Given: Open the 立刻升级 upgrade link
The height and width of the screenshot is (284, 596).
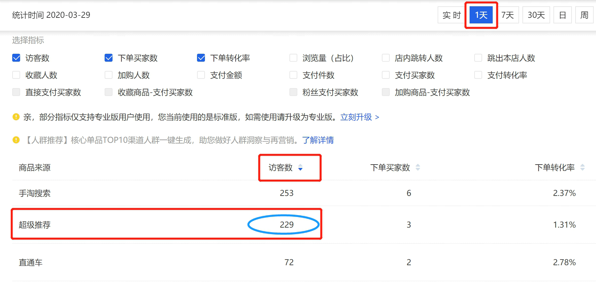Looking at the screenshot, I should [359, 117].
